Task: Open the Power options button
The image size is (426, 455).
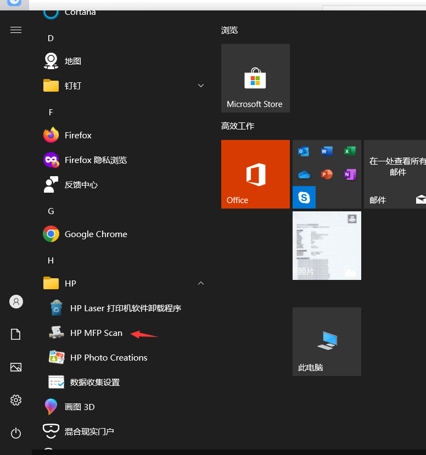Action: [x=16, y=433]
